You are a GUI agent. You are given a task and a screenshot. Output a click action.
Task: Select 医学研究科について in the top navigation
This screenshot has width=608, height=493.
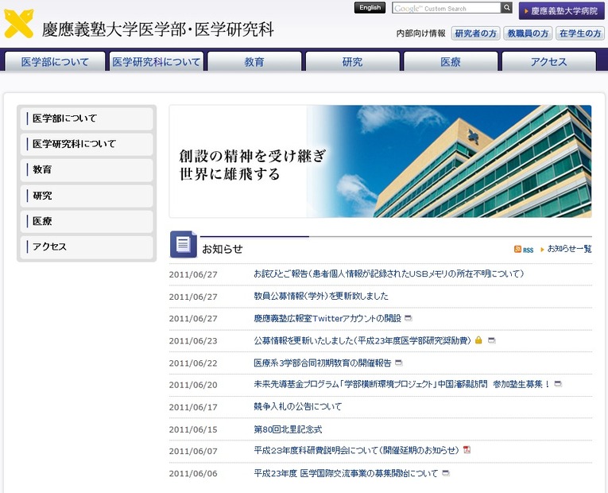(x=157, y=62)
